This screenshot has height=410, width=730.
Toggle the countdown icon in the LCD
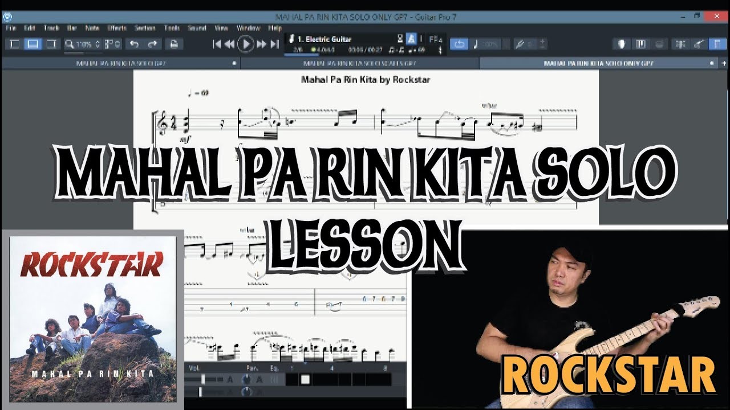click(400, 39)
